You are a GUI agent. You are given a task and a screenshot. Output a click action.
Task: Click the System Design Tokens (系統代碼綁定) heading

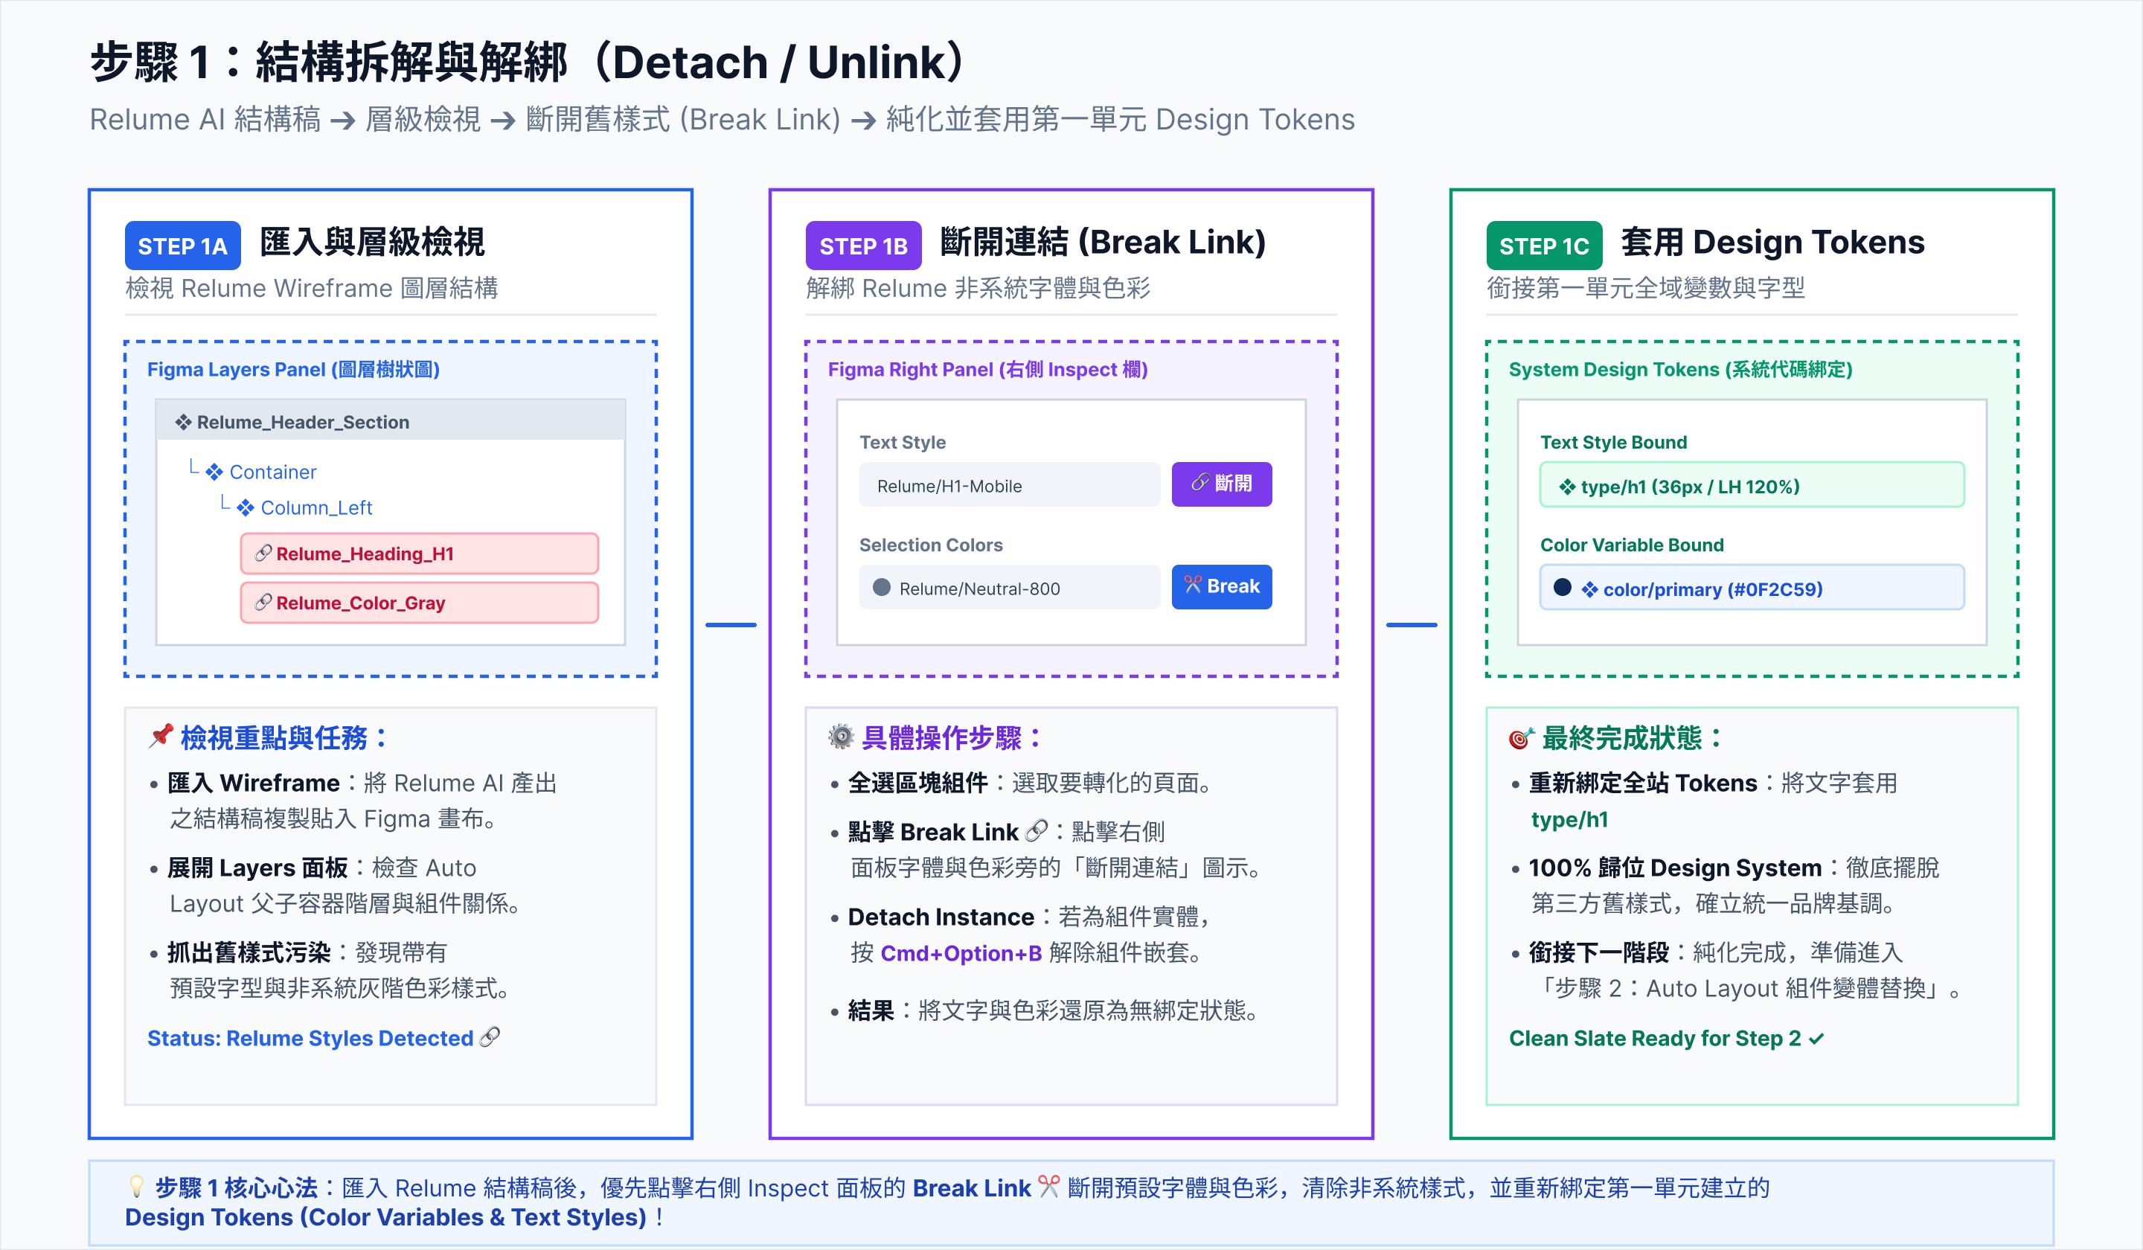pyautogui.click(x=1680, y=369)
